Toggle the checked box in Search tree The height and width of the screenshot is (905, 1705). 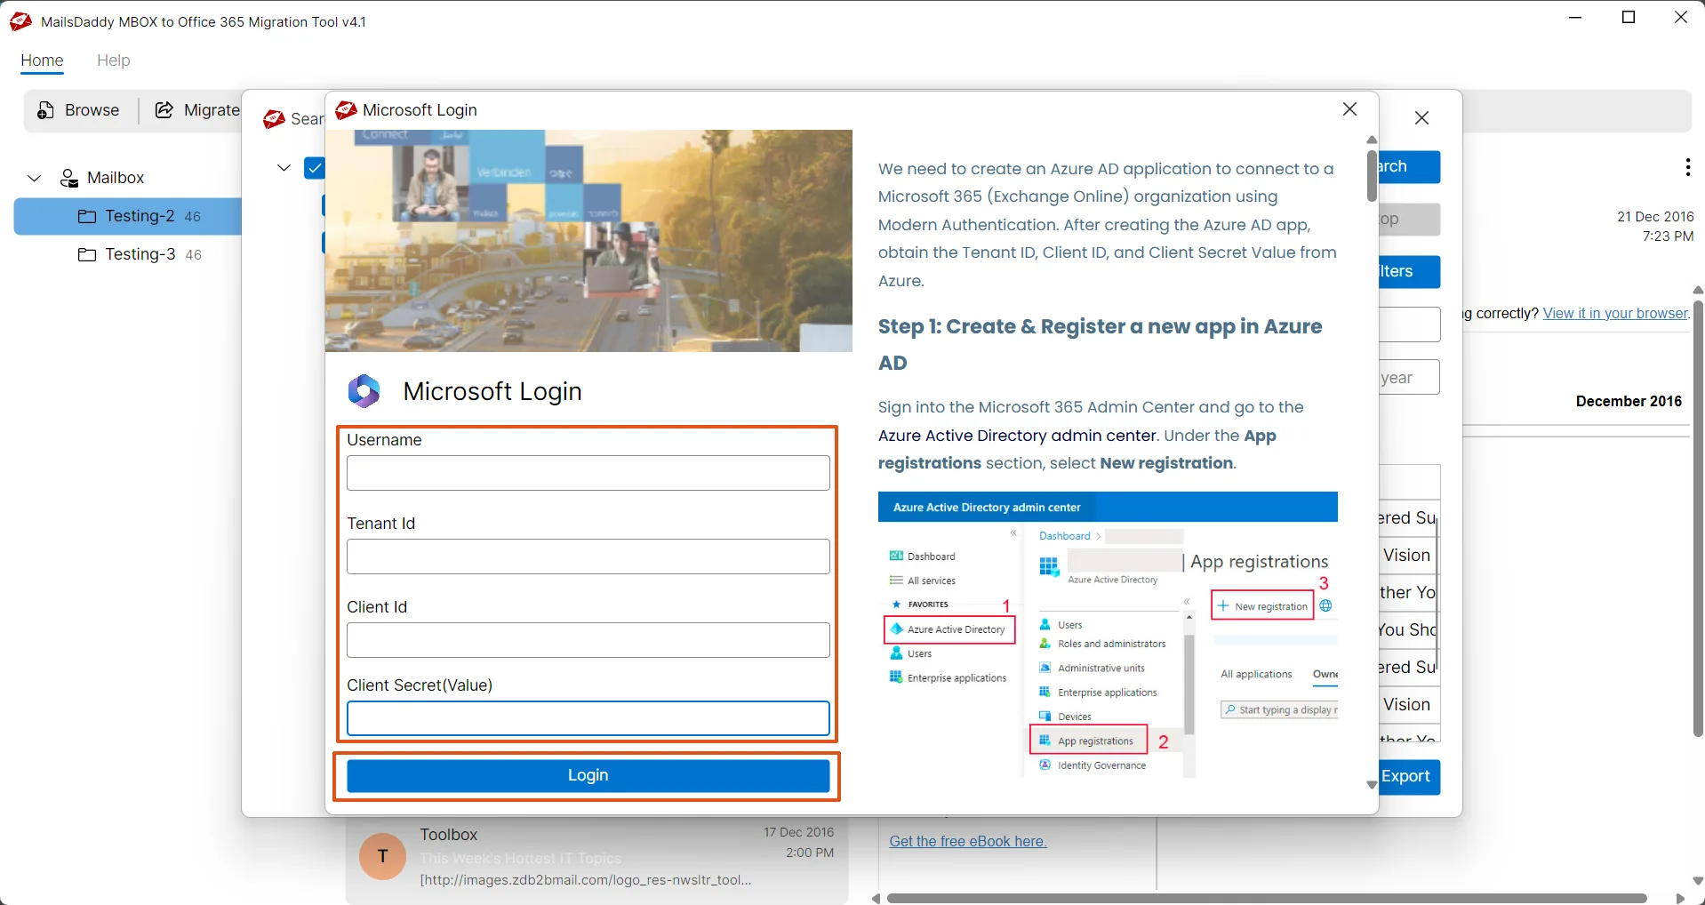(314, 168)
